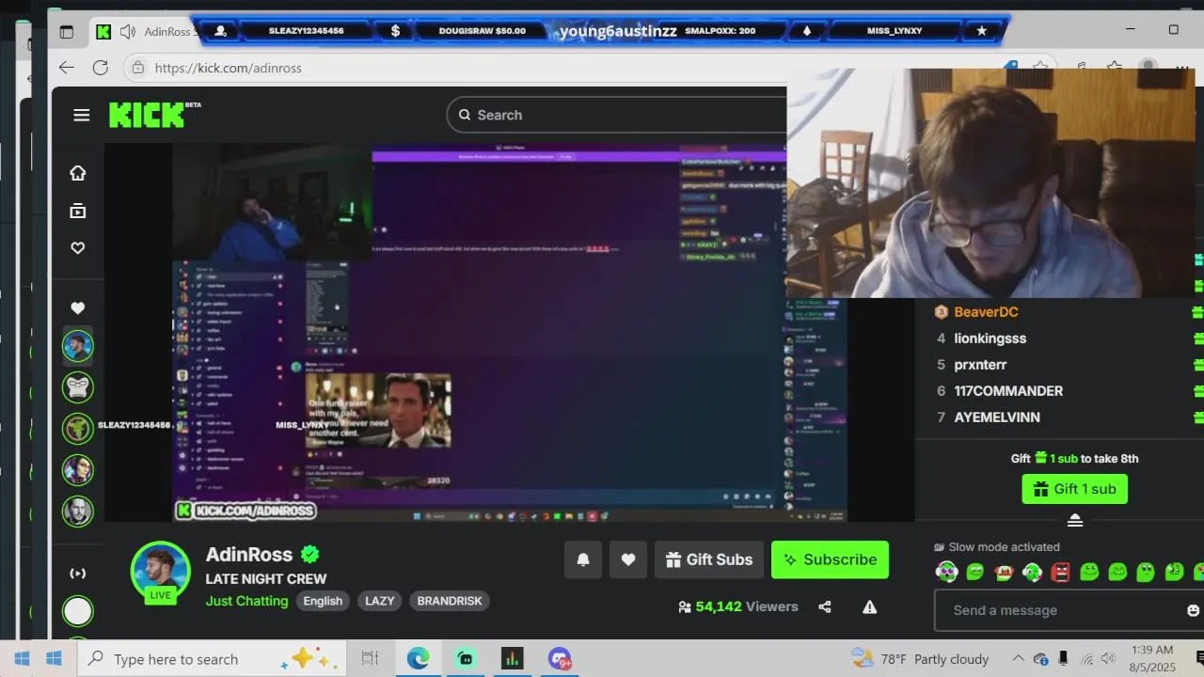Image resolution: width=1204 pixels, height=677 pixels.
Task: Open the Browse icon in Kick sidebar
Action: point(78,211)
